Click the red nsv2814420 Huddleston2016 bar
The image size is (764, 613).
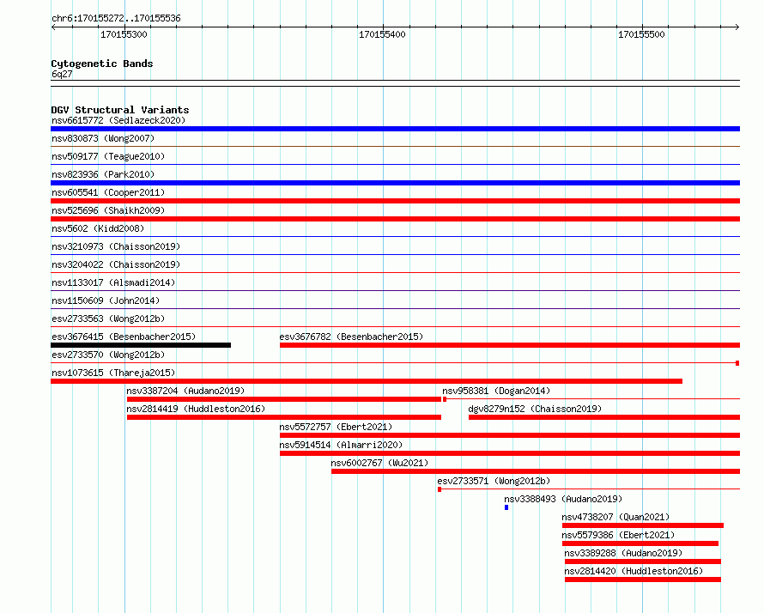click(x=643, y=580)
